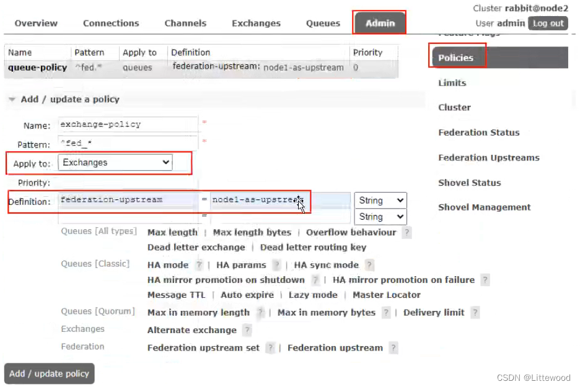This screenshot has height=387, width=580.
Task: Open the Overview tab
Action: point(36,24)
